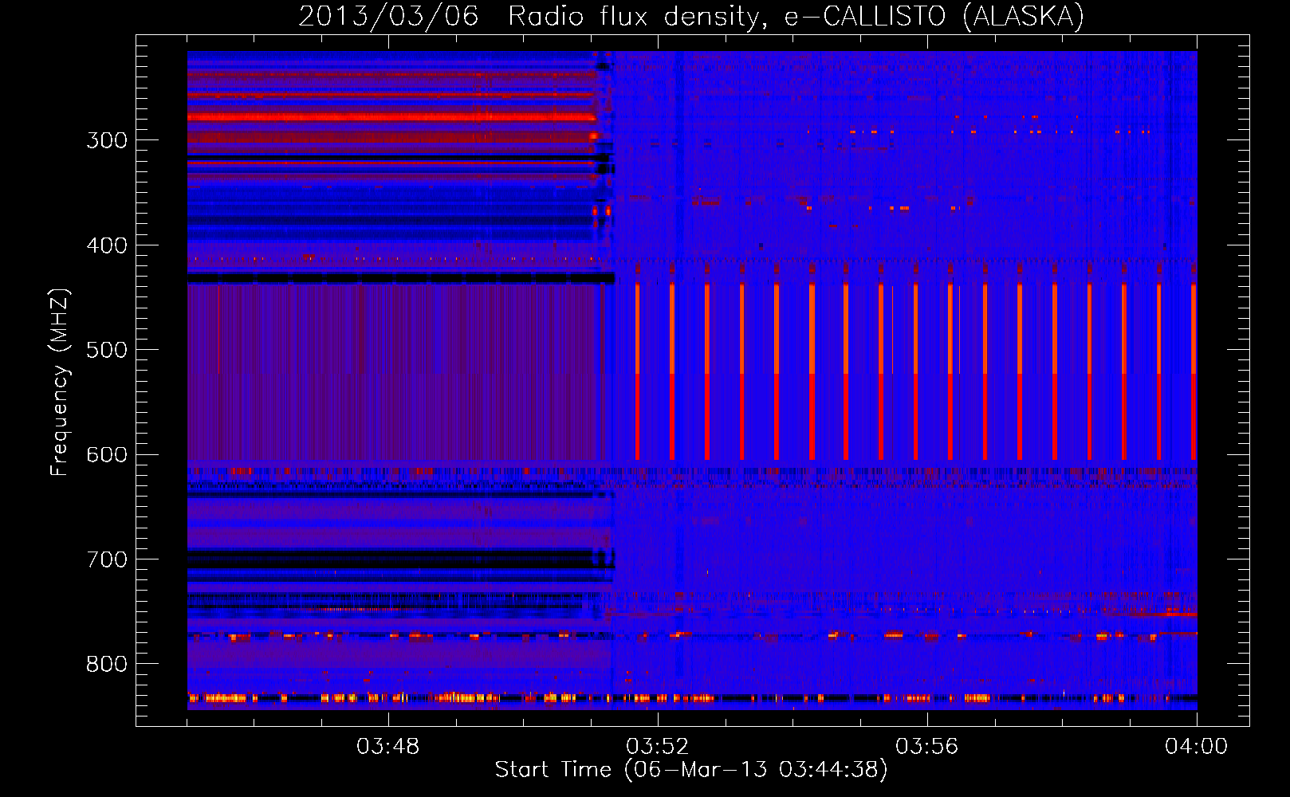Click the 'Frequency (MHZ)' axis label
The height and width of the screenshot is (797, 1290).
pyautogui.click(x=59, y=382)
